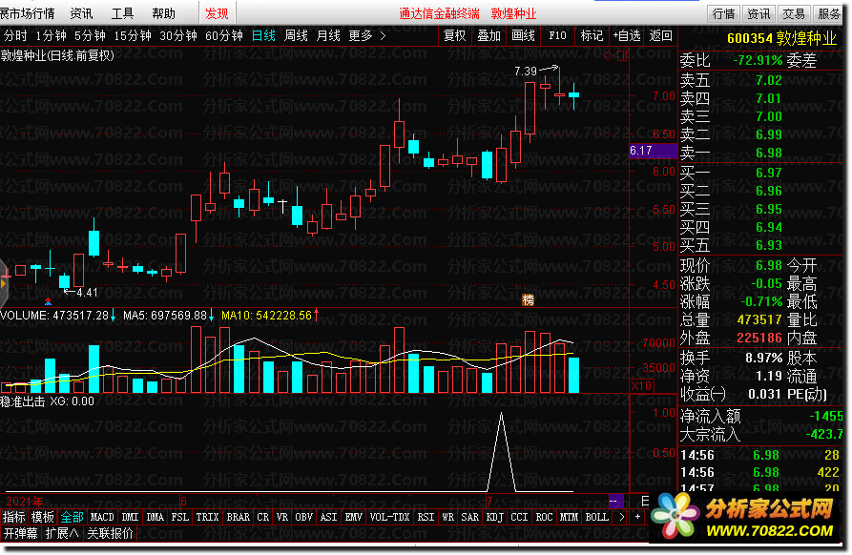Select the 日线 daily timeframe

[x=263, y=36]
